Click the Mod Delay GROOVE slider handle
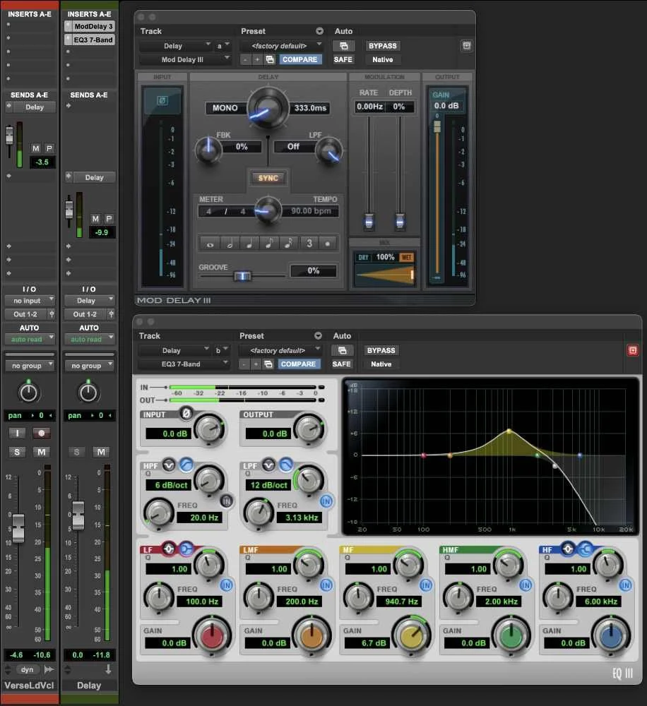Image resolution: width=647 pixels, height=706 pixels. (242, 276)
